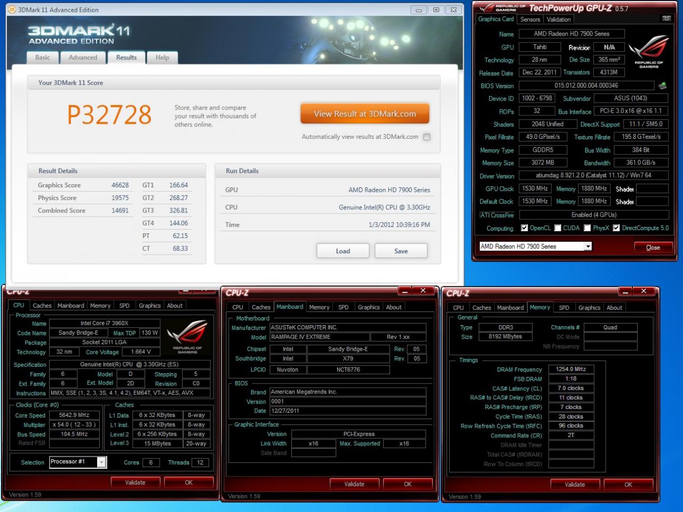The image size is (683, 512).
Task: Click the BIOS Version field 015.012.000.004.000346
Action: pos(586,85)
